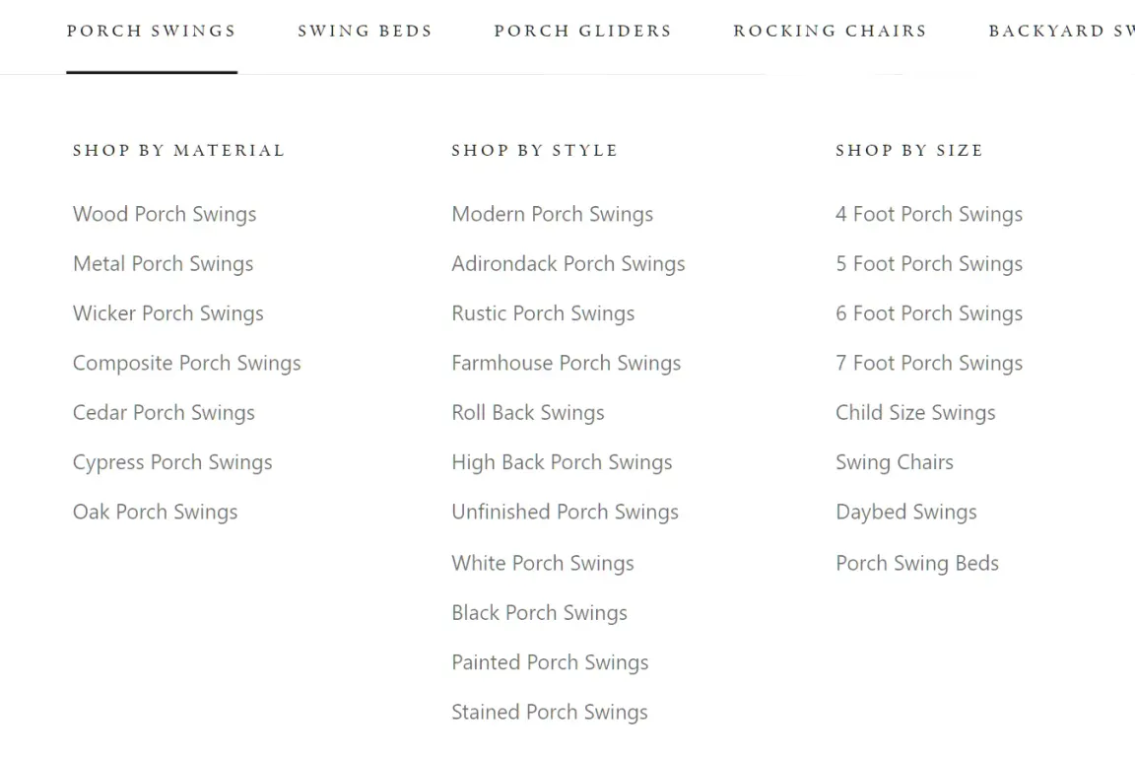Choose 4 Foot Porch Swings size

[928, 215]
